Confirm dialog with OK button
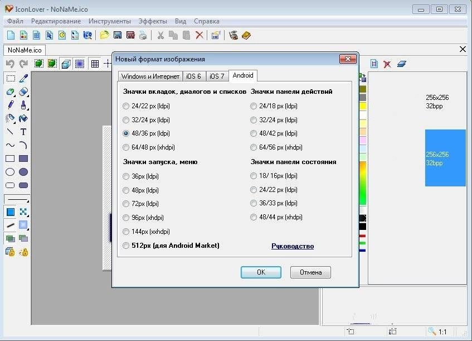The width and height of the screenshot is (472, 341). tap(261, 272)
